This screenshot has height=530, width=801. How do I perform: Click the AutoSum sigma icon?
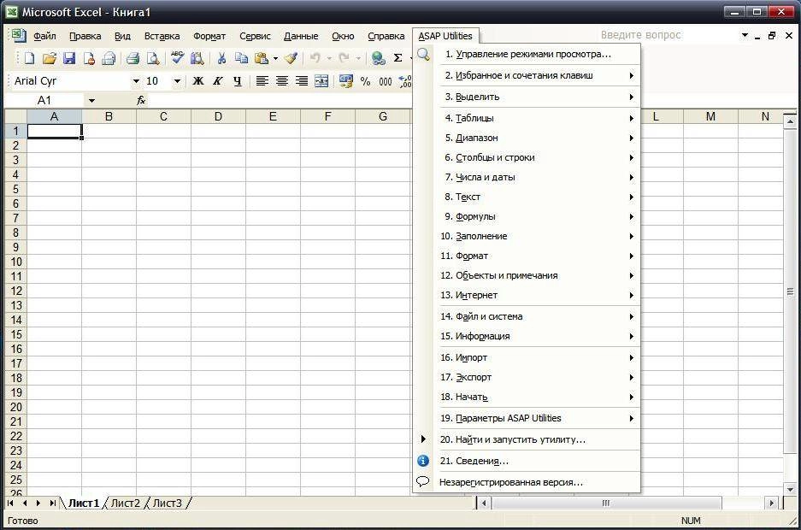(398, 58)
